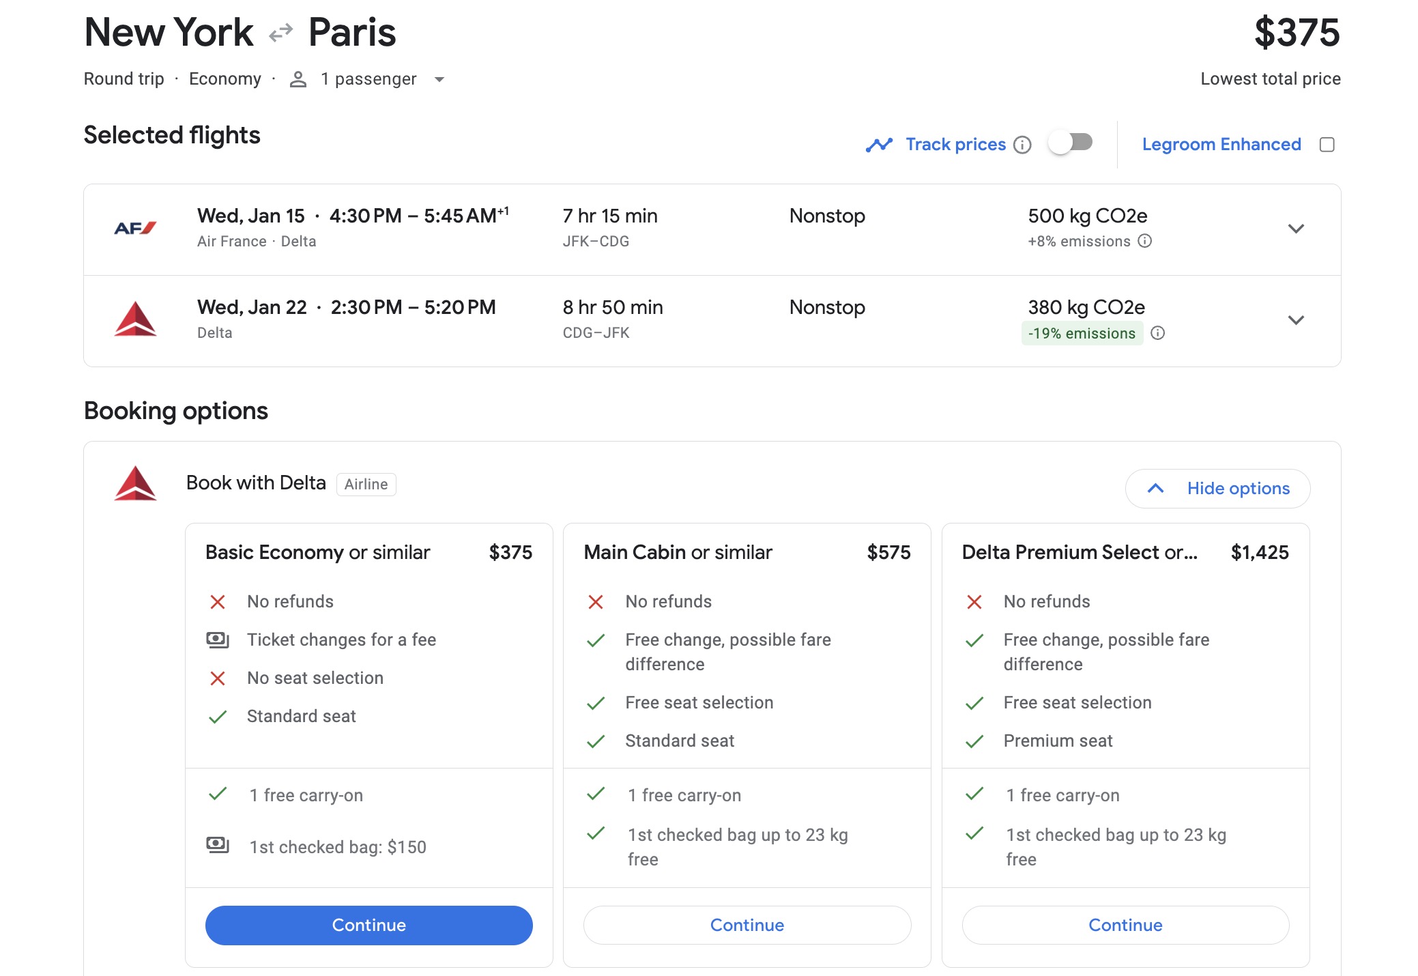
Task: Collapse options with Hide options
Action: [1217, 488]
